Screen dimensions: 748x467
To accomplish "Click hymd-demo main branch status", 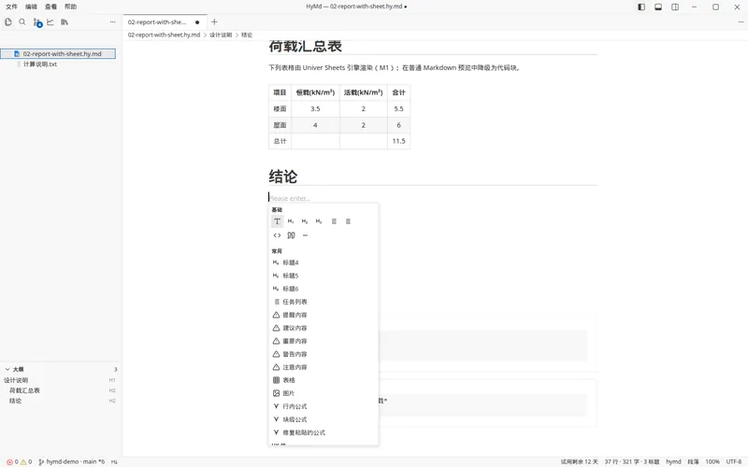I will click(x=72, y=461).
